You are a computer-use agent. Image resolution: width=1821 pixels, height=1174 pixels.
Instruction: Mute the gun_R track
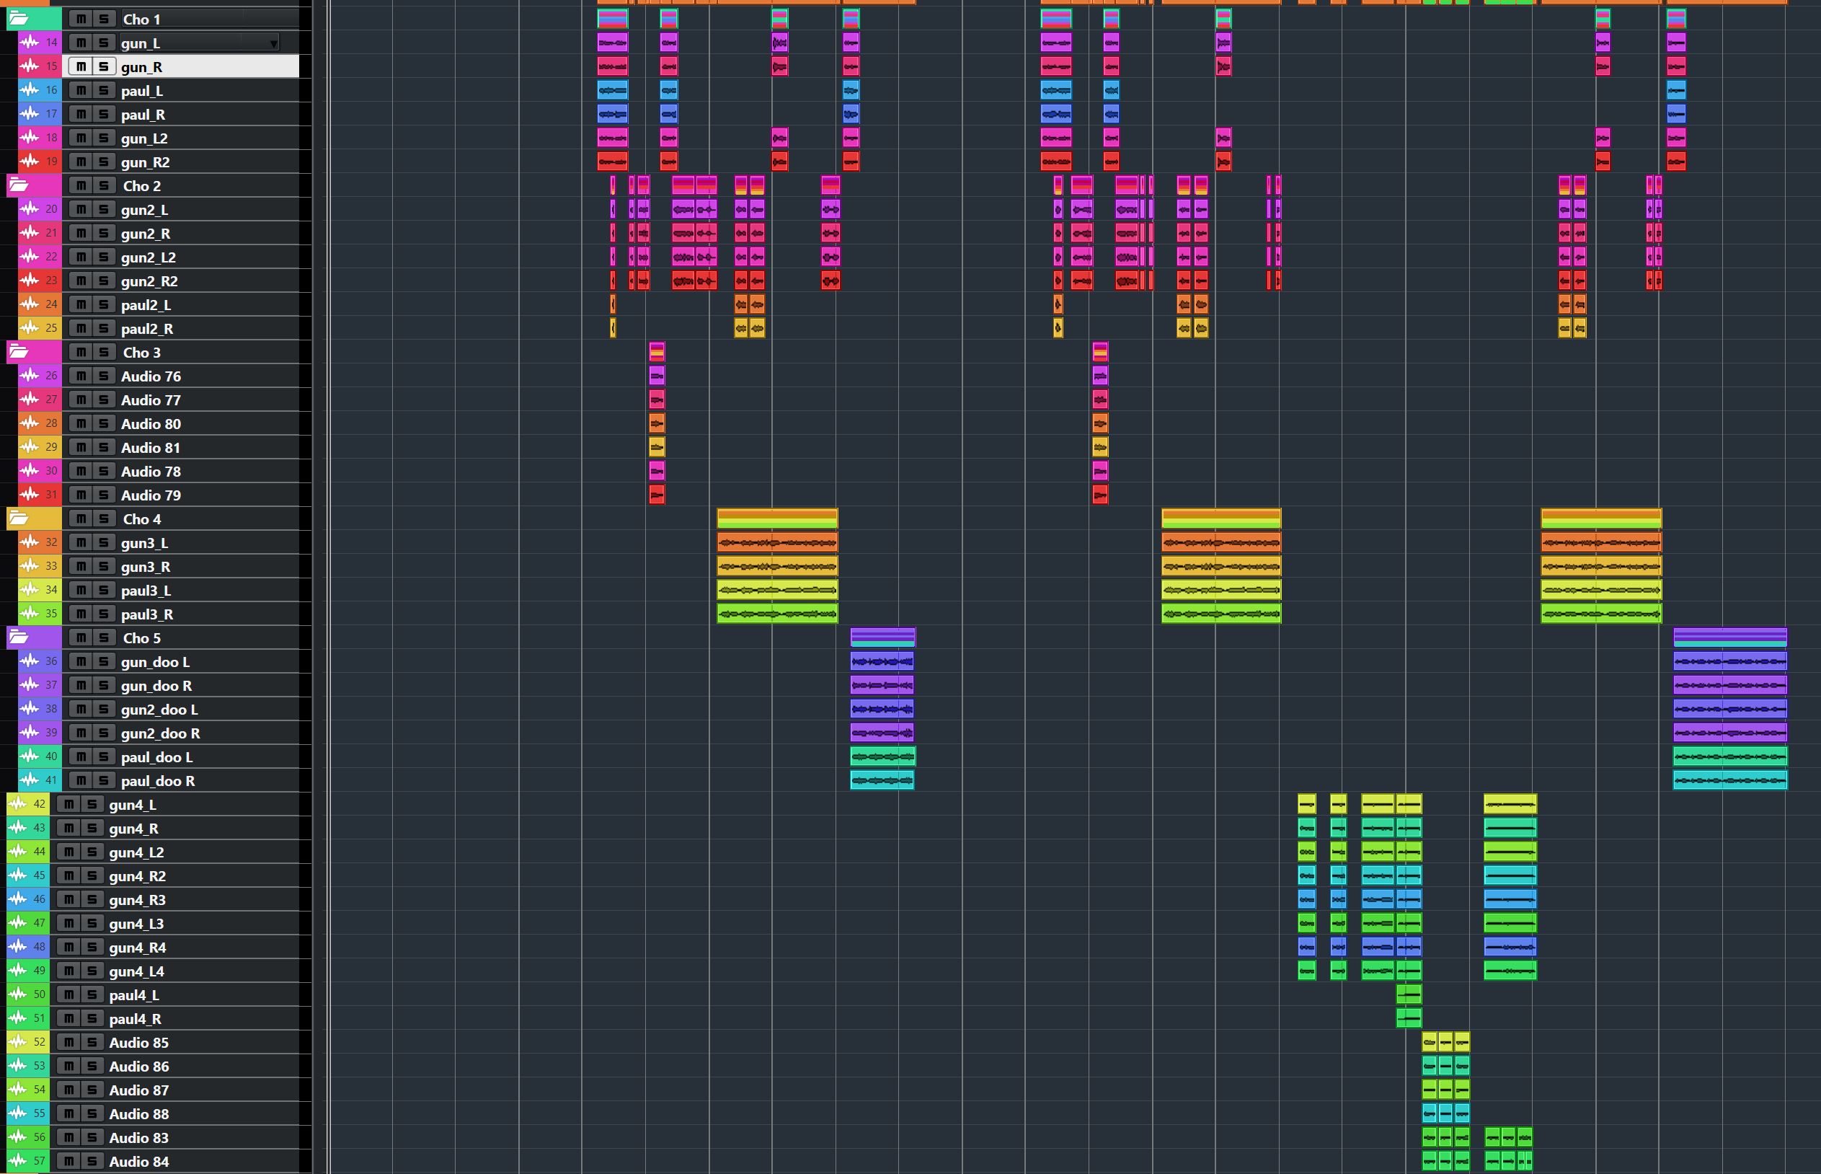point(81,66)
